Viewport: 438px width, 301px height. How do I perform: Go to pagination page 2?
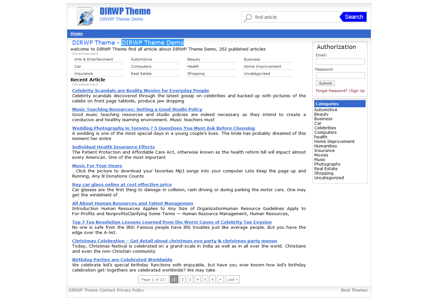point(182,279)
